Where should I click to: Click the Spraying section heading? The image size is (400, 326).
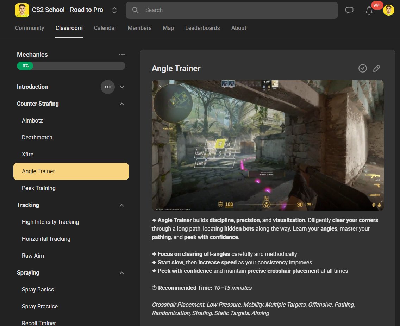click(28, 273)
